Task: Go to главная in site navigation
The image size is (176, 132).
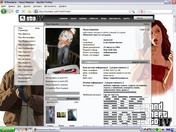Action: 63,18
